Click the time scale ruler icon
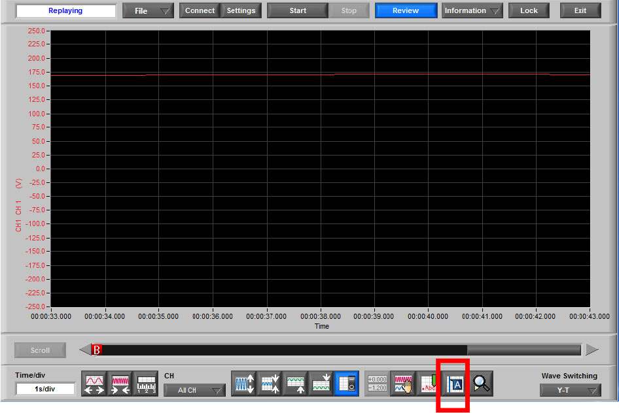 [146, 384]
